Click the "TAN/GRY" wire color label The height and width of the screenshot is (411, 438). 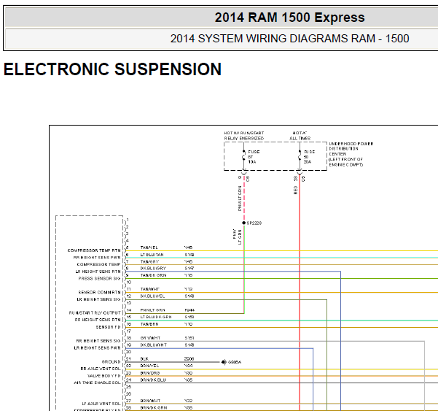click(149, 261)
